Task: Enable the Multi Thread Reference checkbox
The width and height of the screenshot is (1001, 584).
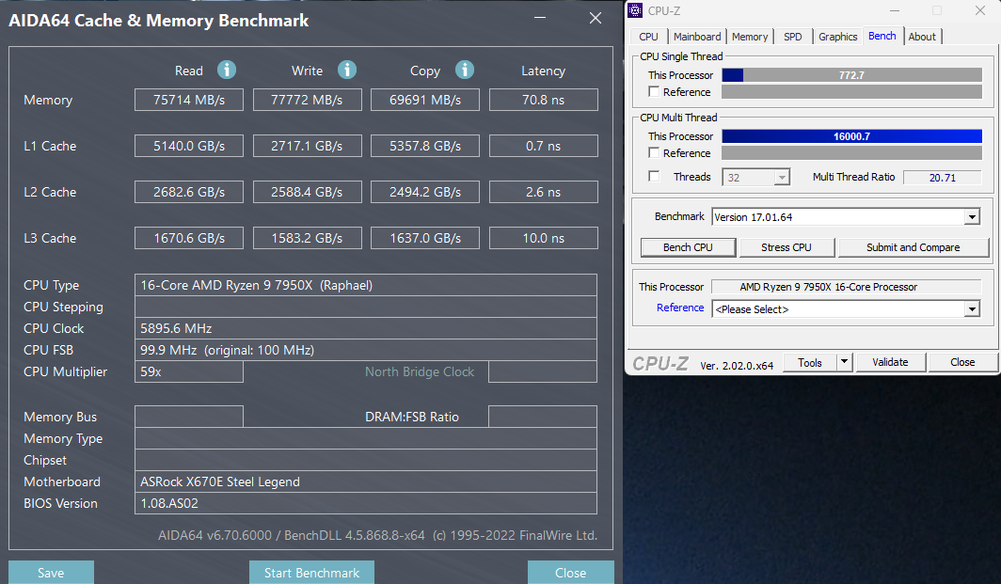Action: (x=654, y=153)
